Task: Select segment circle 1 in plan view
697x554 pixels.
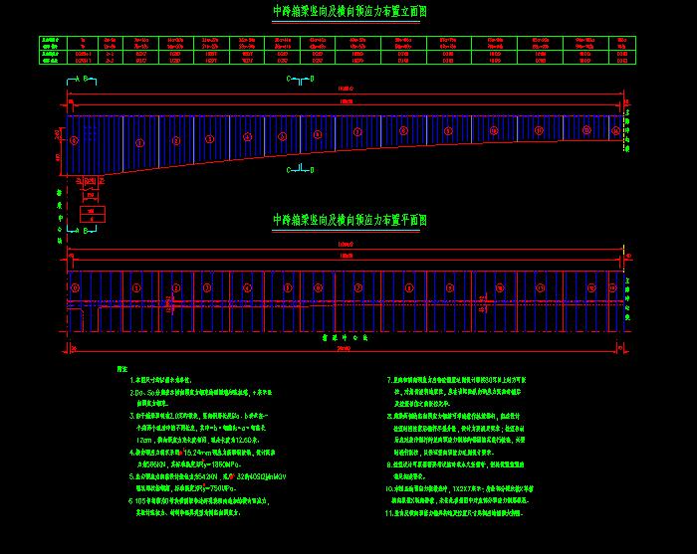Action: click(136, 288)
